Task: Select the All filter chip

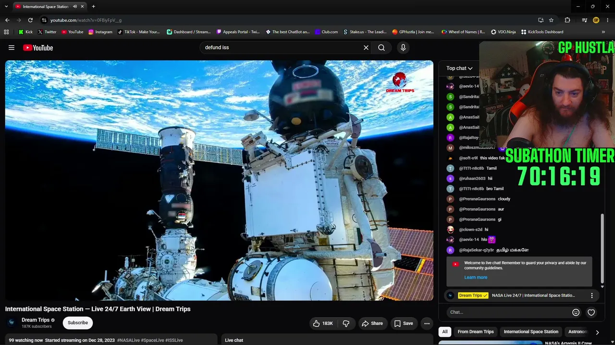Action: coord(445,332)
